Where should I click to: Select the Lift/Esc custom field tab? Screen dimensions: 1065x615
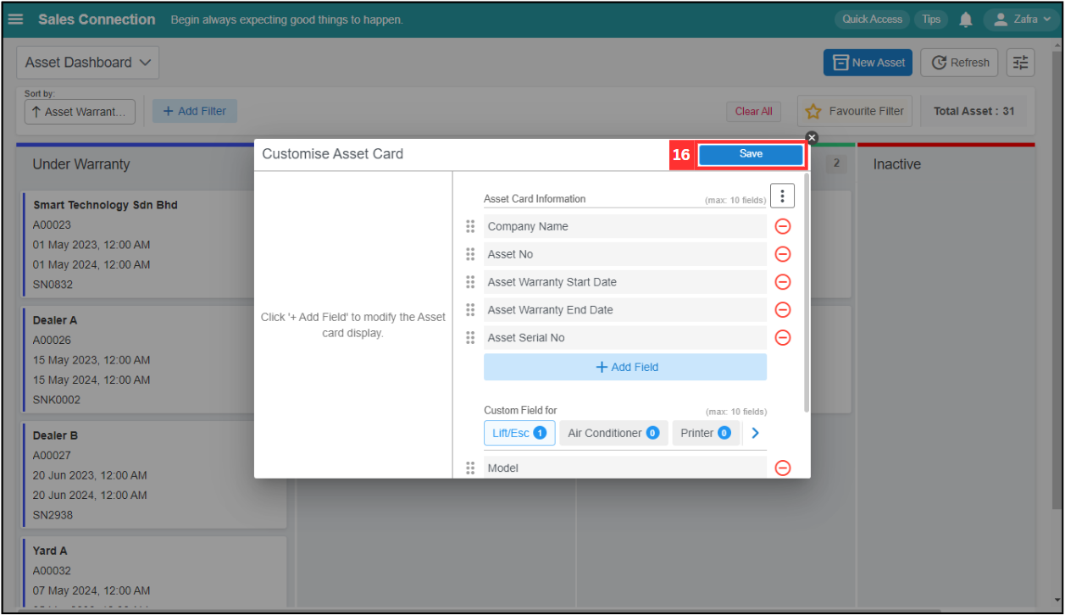(519, 433)
